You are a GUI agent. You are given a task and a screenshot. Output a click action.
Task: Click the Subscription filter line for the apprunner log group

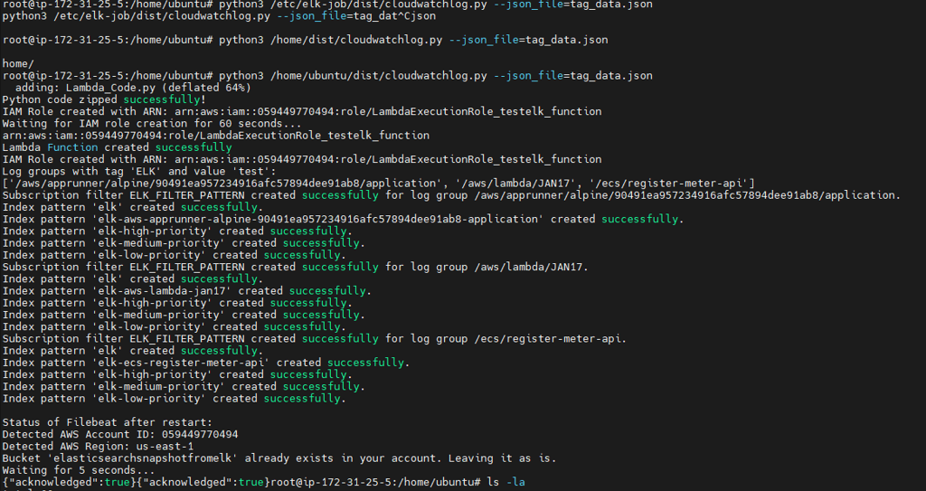click(451, 195)
